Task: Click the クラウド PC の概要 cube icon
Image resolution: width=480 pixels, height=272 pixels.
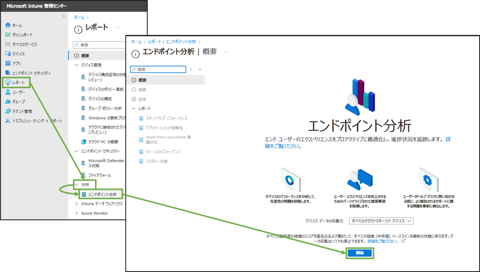Action: click(84, 142)
